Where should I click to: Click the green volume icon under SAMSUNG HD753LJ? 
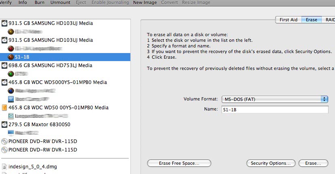(x=10, y=74)
